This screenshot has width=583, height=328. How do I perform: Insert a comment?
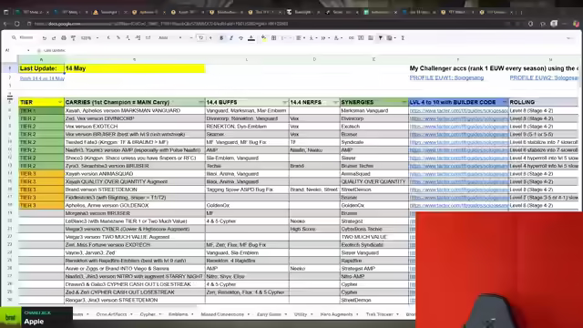coord(361,38)
